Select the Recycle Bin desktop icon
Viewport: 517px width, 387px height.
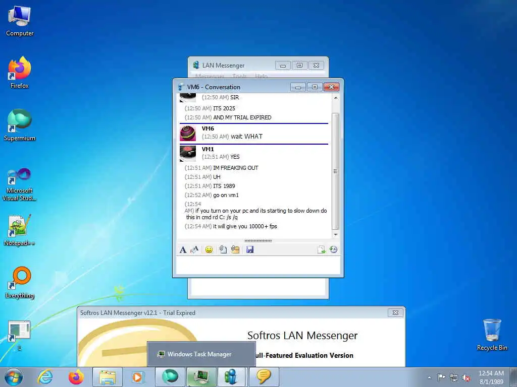click(x=492, y=335)
